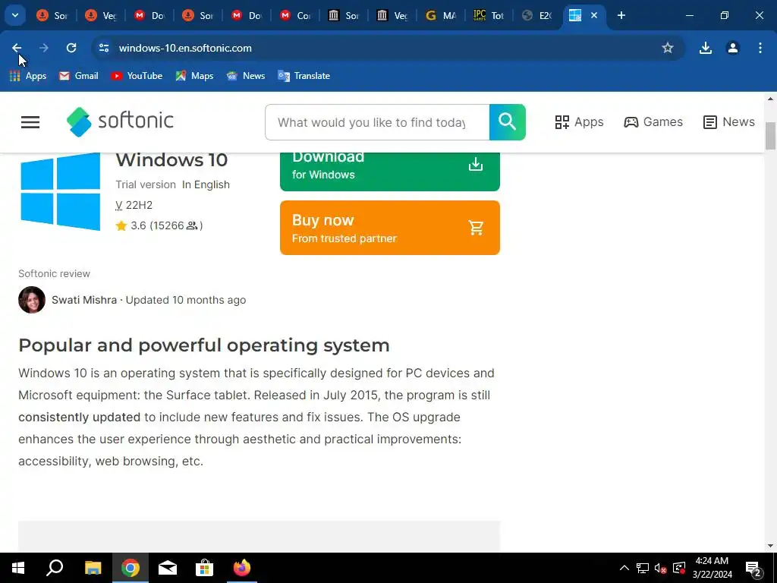
Task: Click the Softonic logo
Action: click(x=120, y=121)
